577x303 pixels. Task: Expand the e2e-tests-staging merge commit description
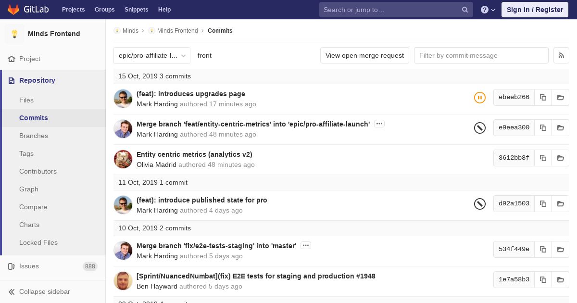[305, 246]
